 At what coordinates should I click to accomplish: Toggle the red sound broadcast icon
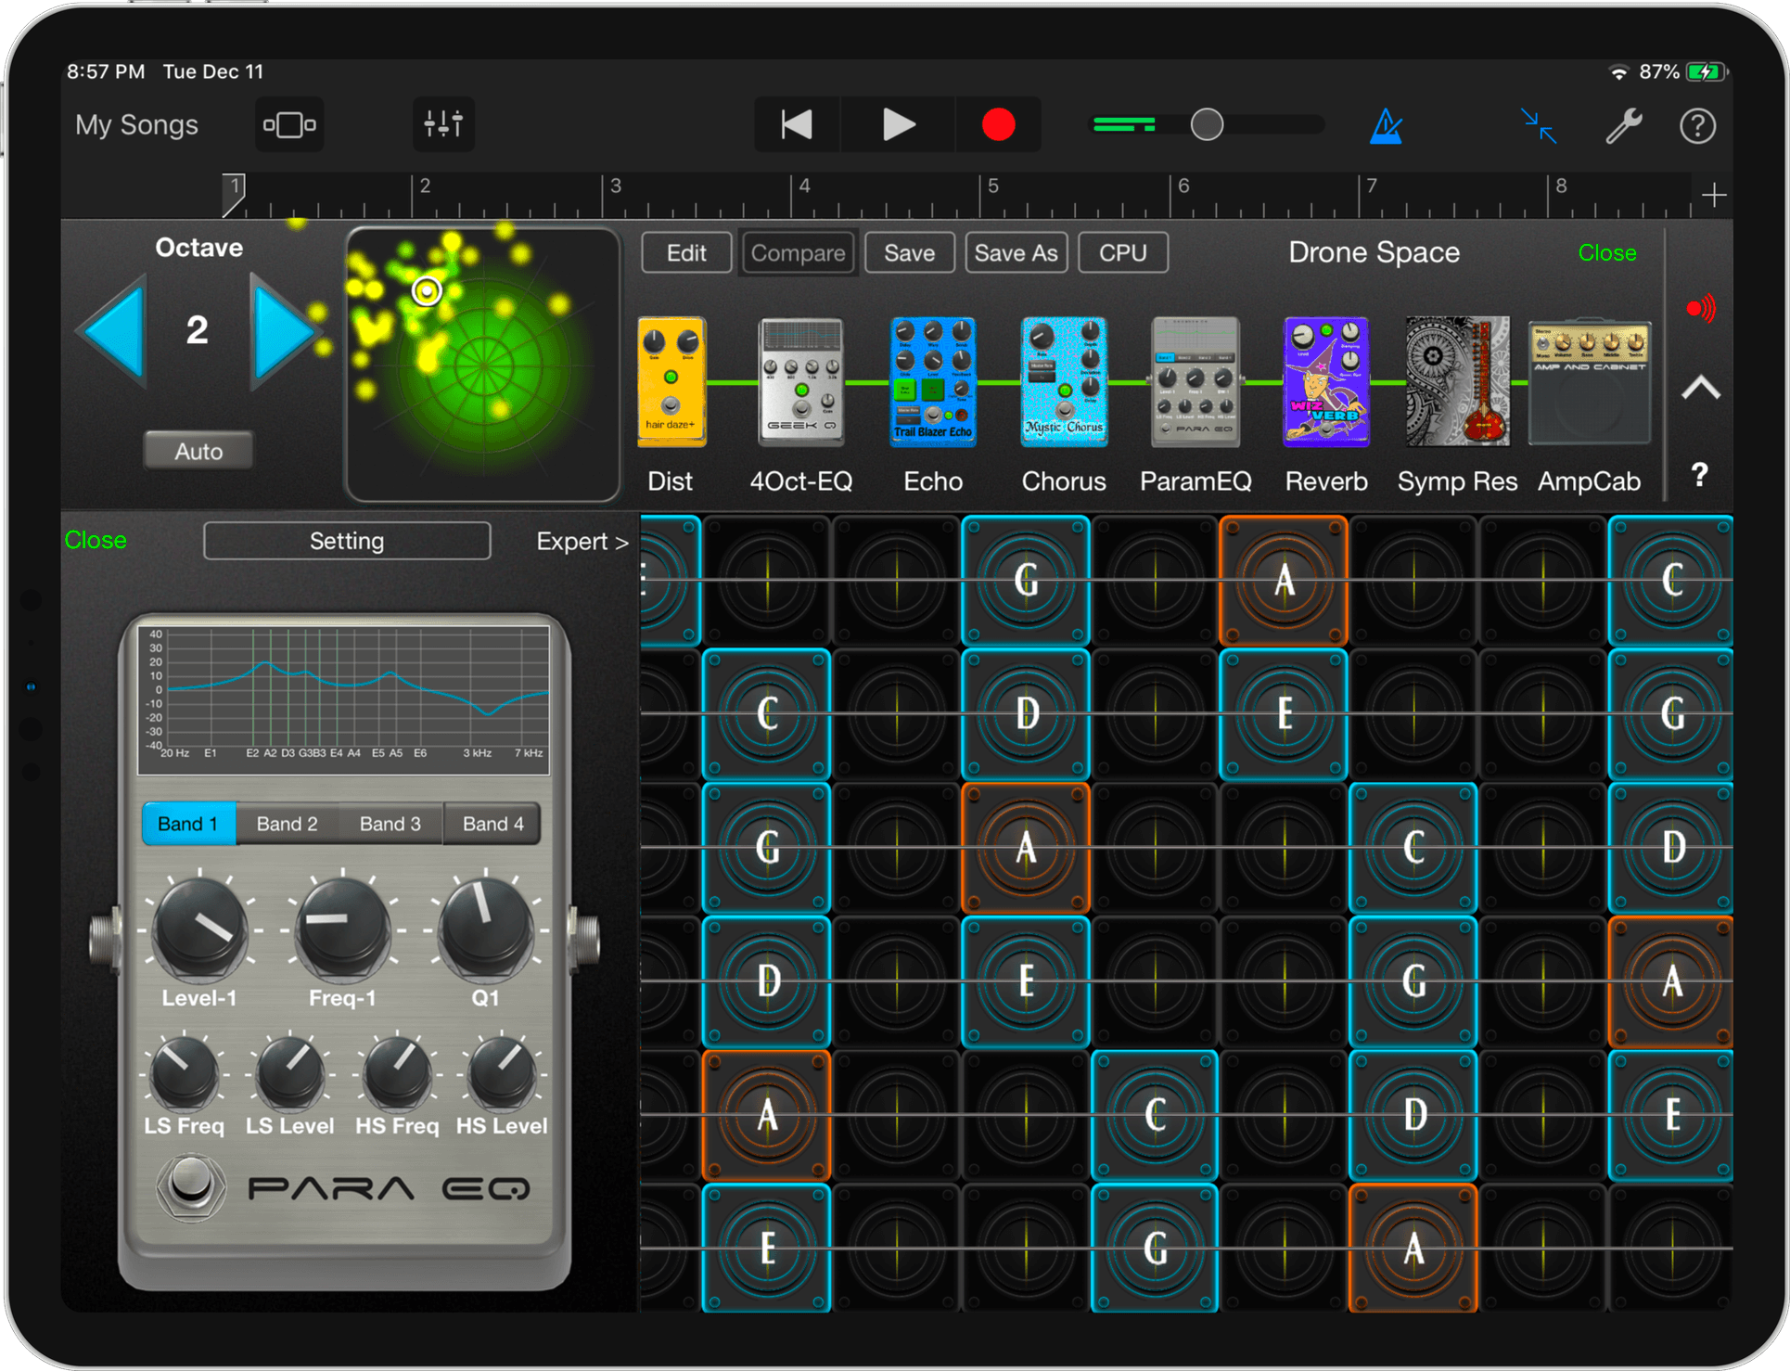[x=1701, y=307]
